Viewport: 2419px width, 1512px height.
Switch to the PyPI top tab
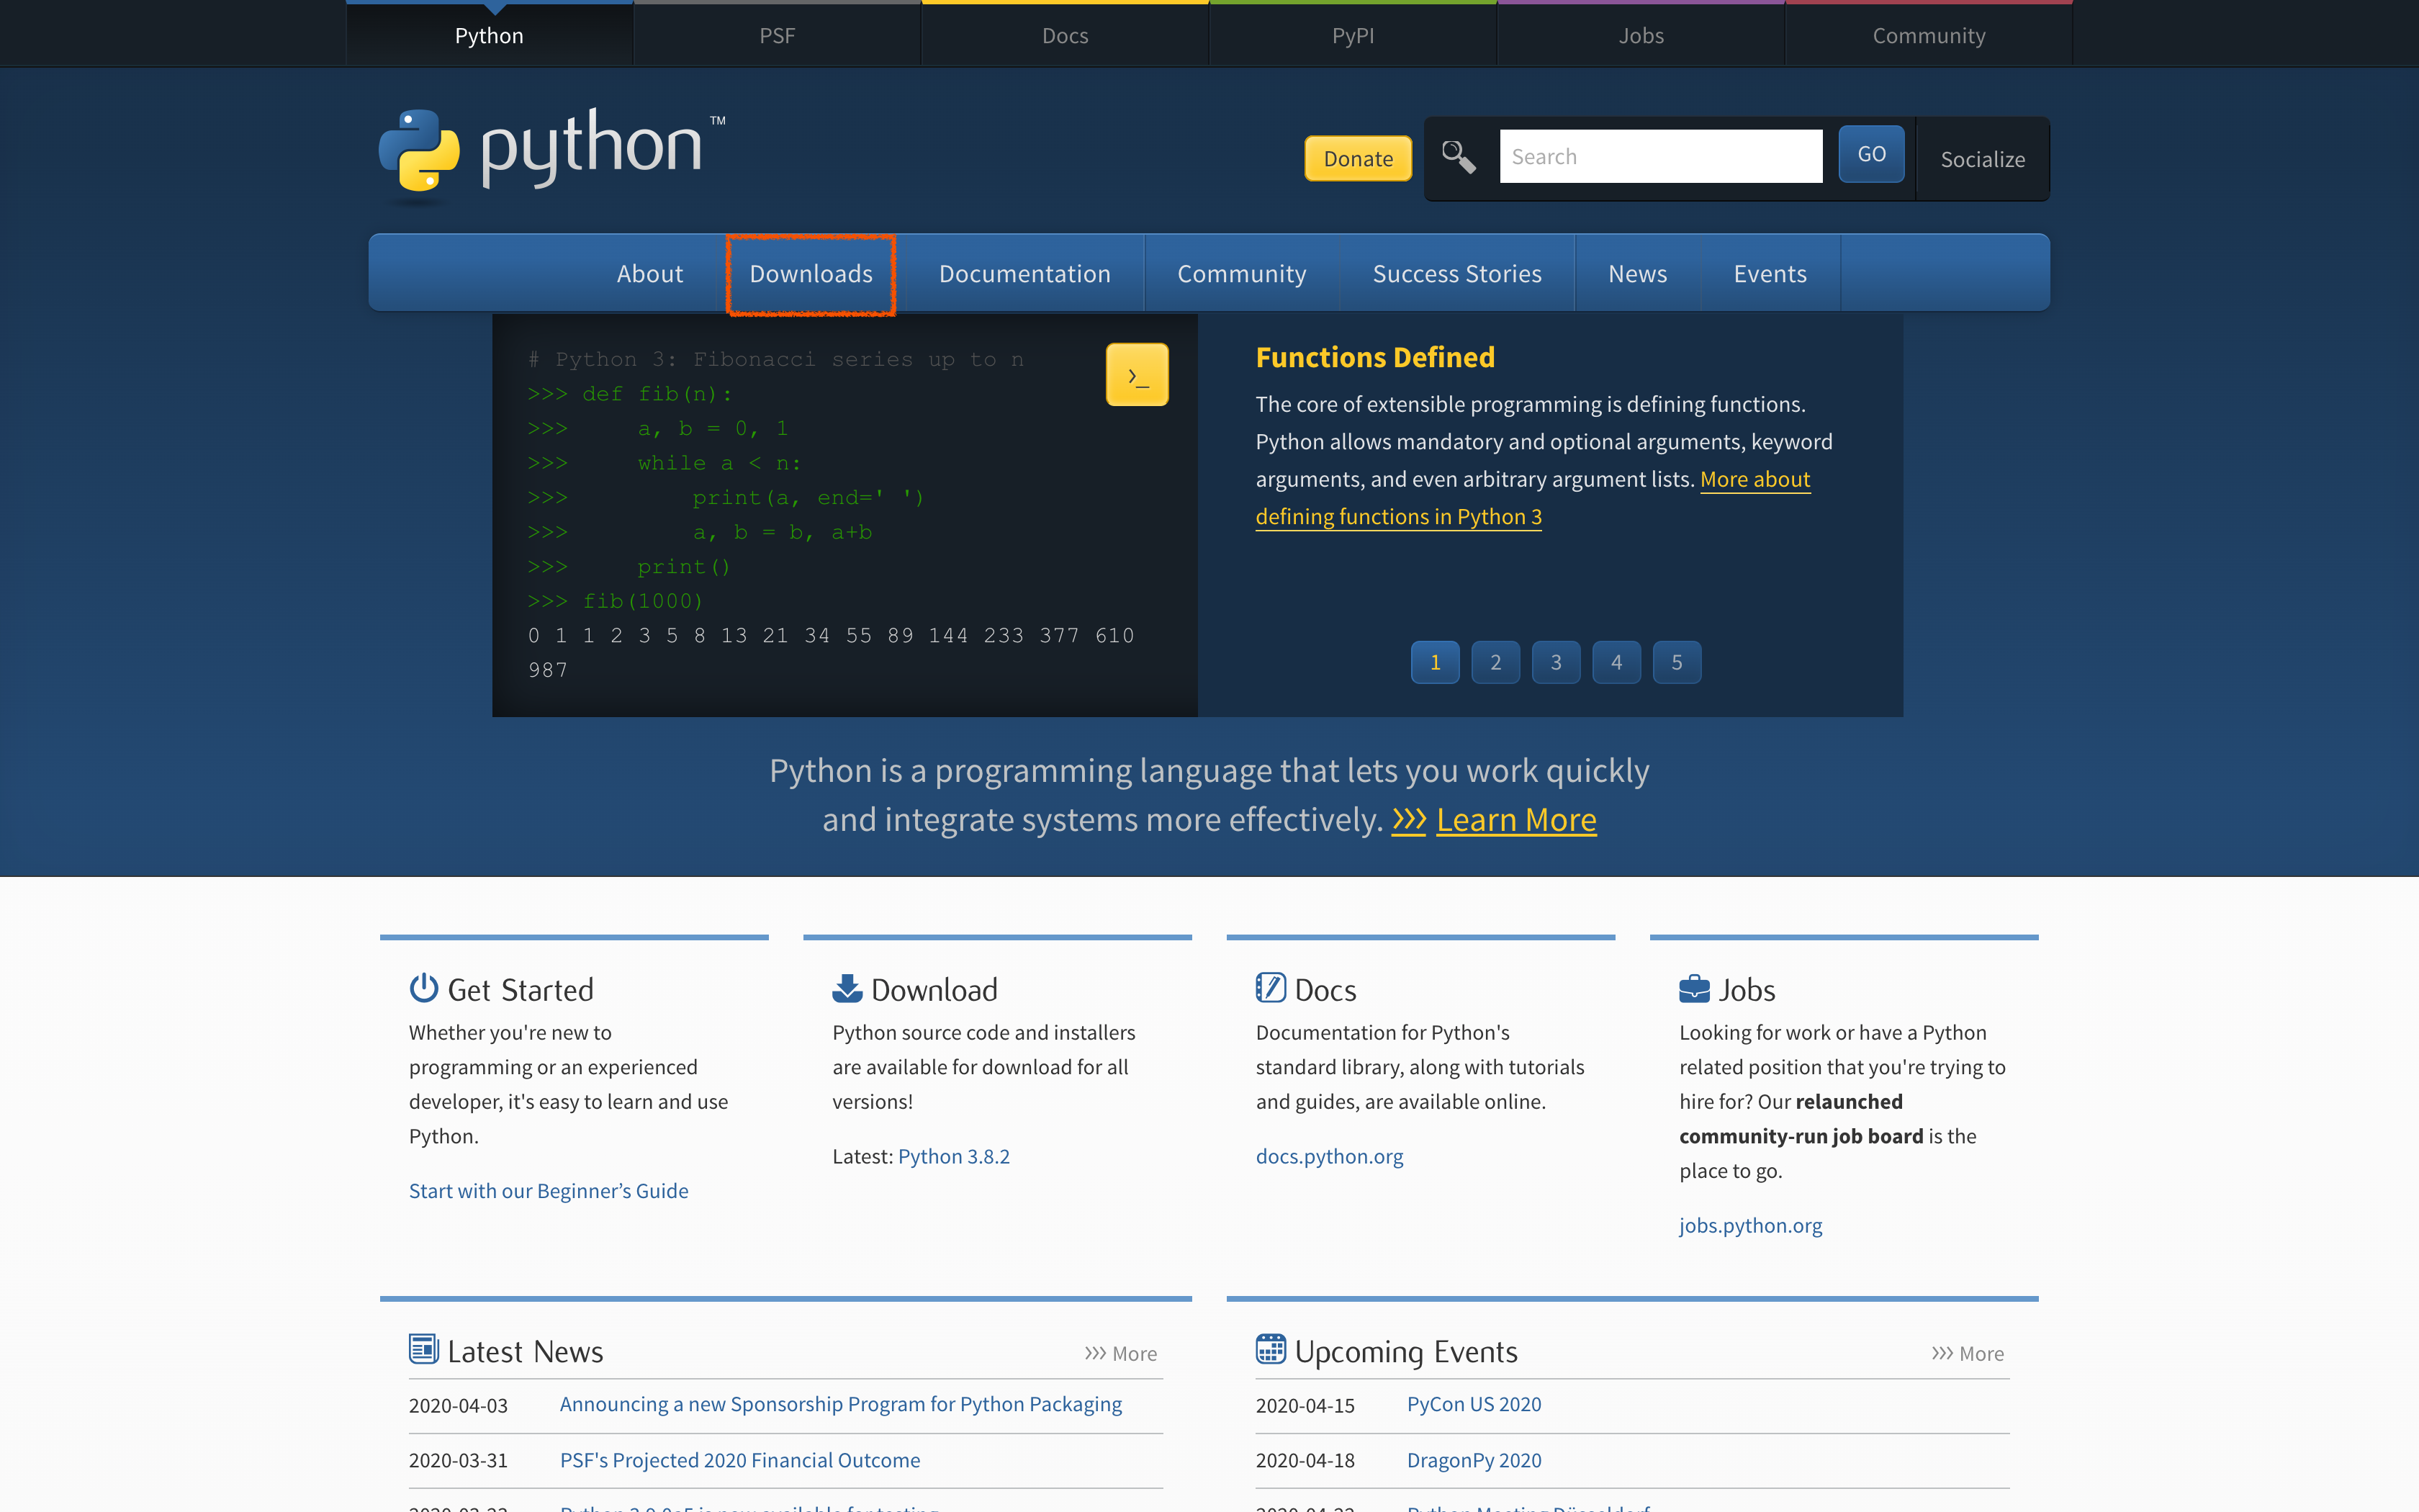(1353, 36)
